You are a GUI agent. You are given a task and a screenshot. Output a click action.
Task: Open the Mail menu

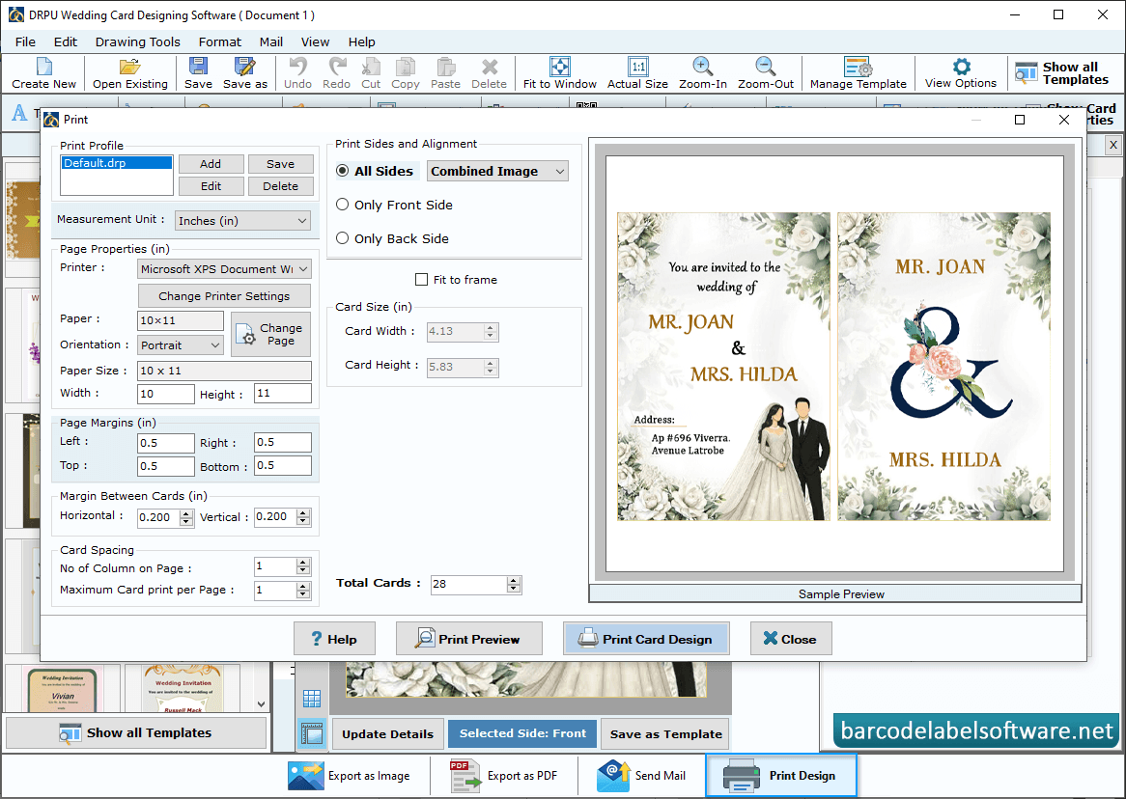(x=270, y=41)
